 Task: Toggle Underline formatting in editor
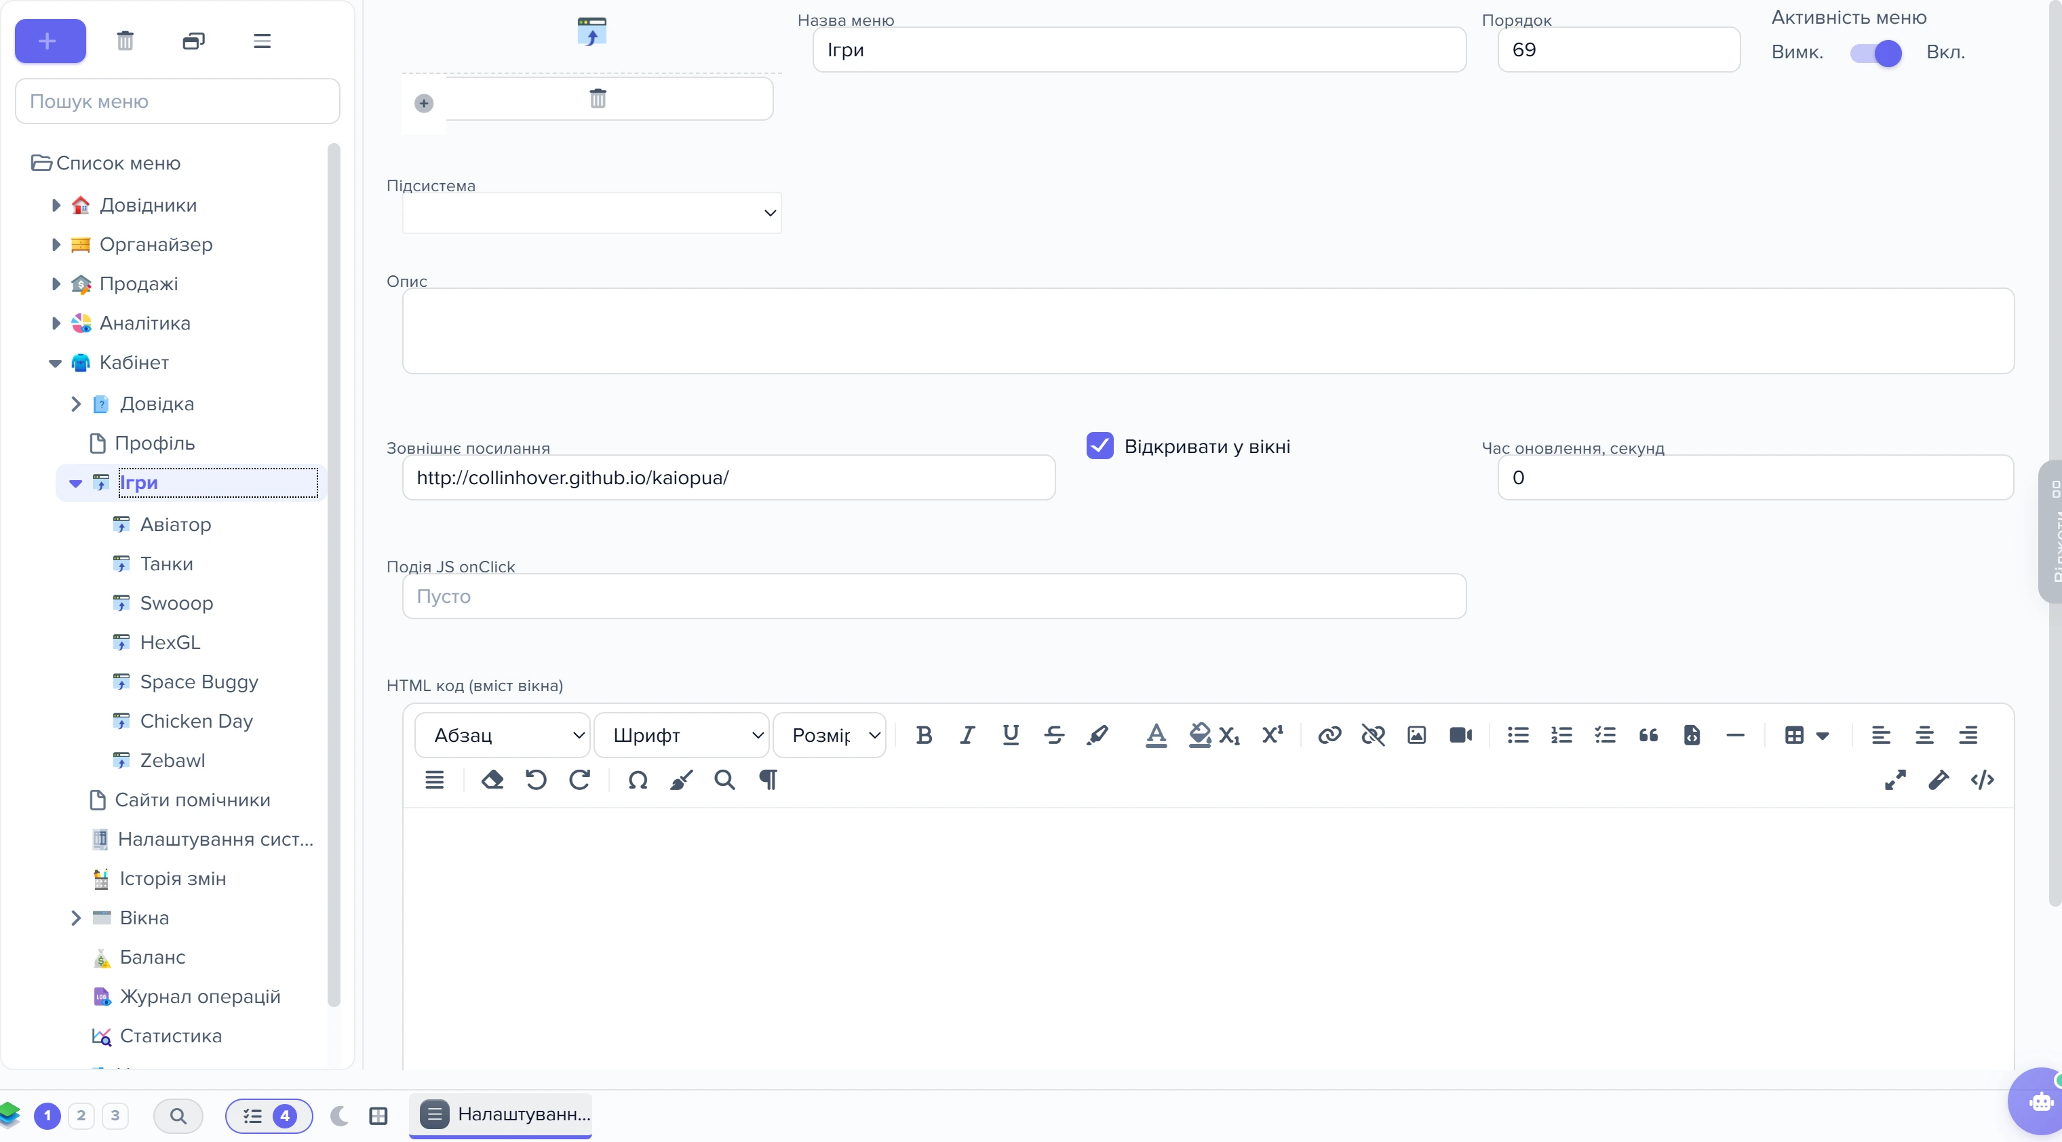click(1010, 734)
